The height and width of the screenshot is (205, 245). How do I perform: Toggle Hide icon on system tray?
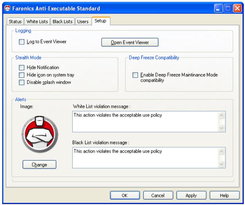[x=21, y=75]
